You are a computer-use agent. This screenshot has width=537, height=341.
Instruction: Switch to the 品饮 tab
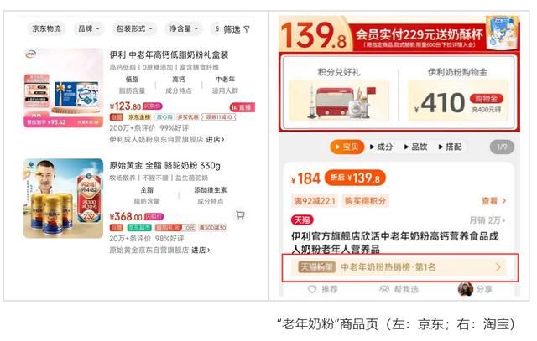click(x=415, y=147)
